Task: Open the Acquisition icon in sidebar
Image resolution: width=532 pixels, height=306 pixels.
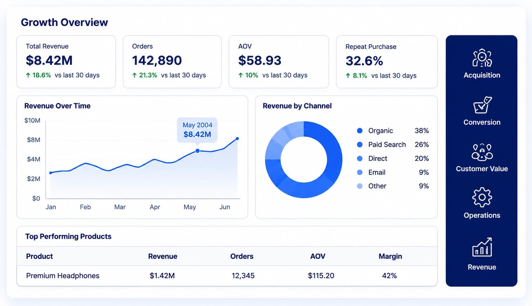Action: pyautogui.click(x=482, y=58)
